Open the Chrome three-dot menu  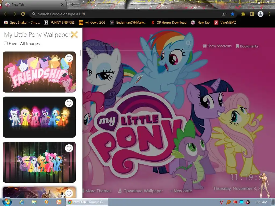click(x=269, y=14)
